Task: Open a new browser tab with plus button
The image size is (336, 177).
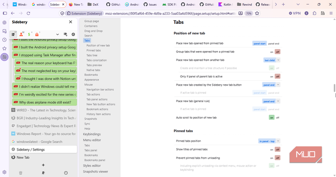Action: pyautogui.click(x=283, y=4)
